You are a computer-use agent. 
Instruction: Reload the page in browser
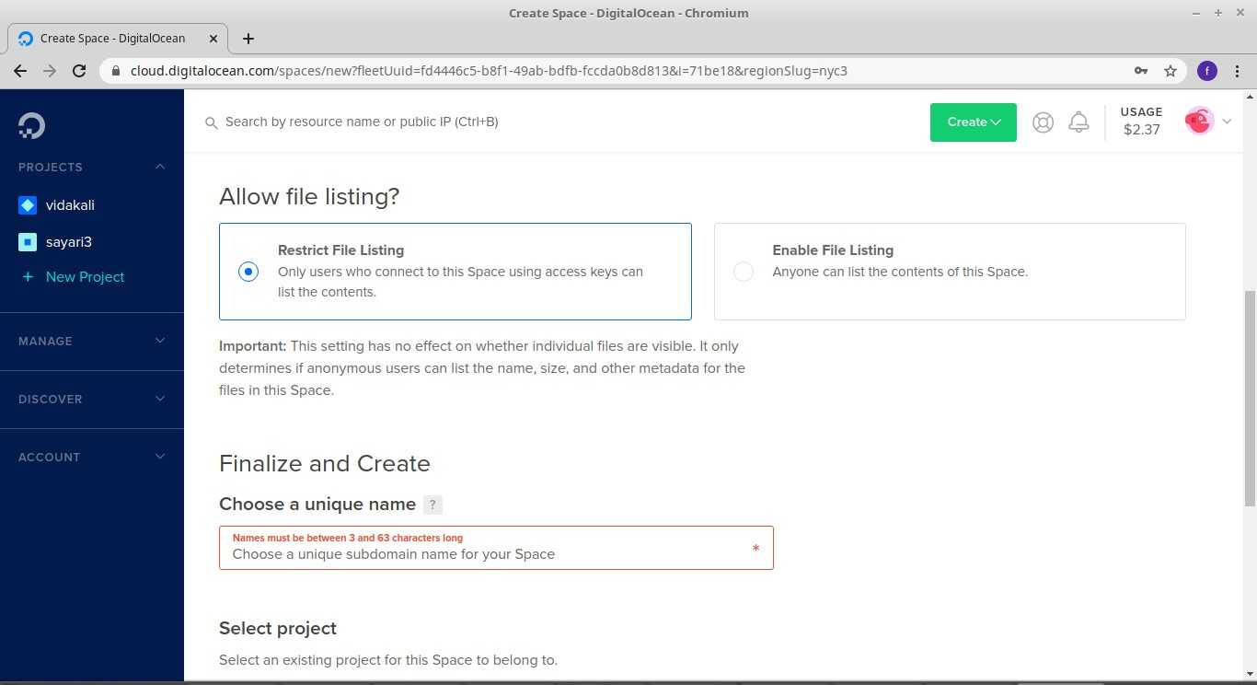click(79, 71)
